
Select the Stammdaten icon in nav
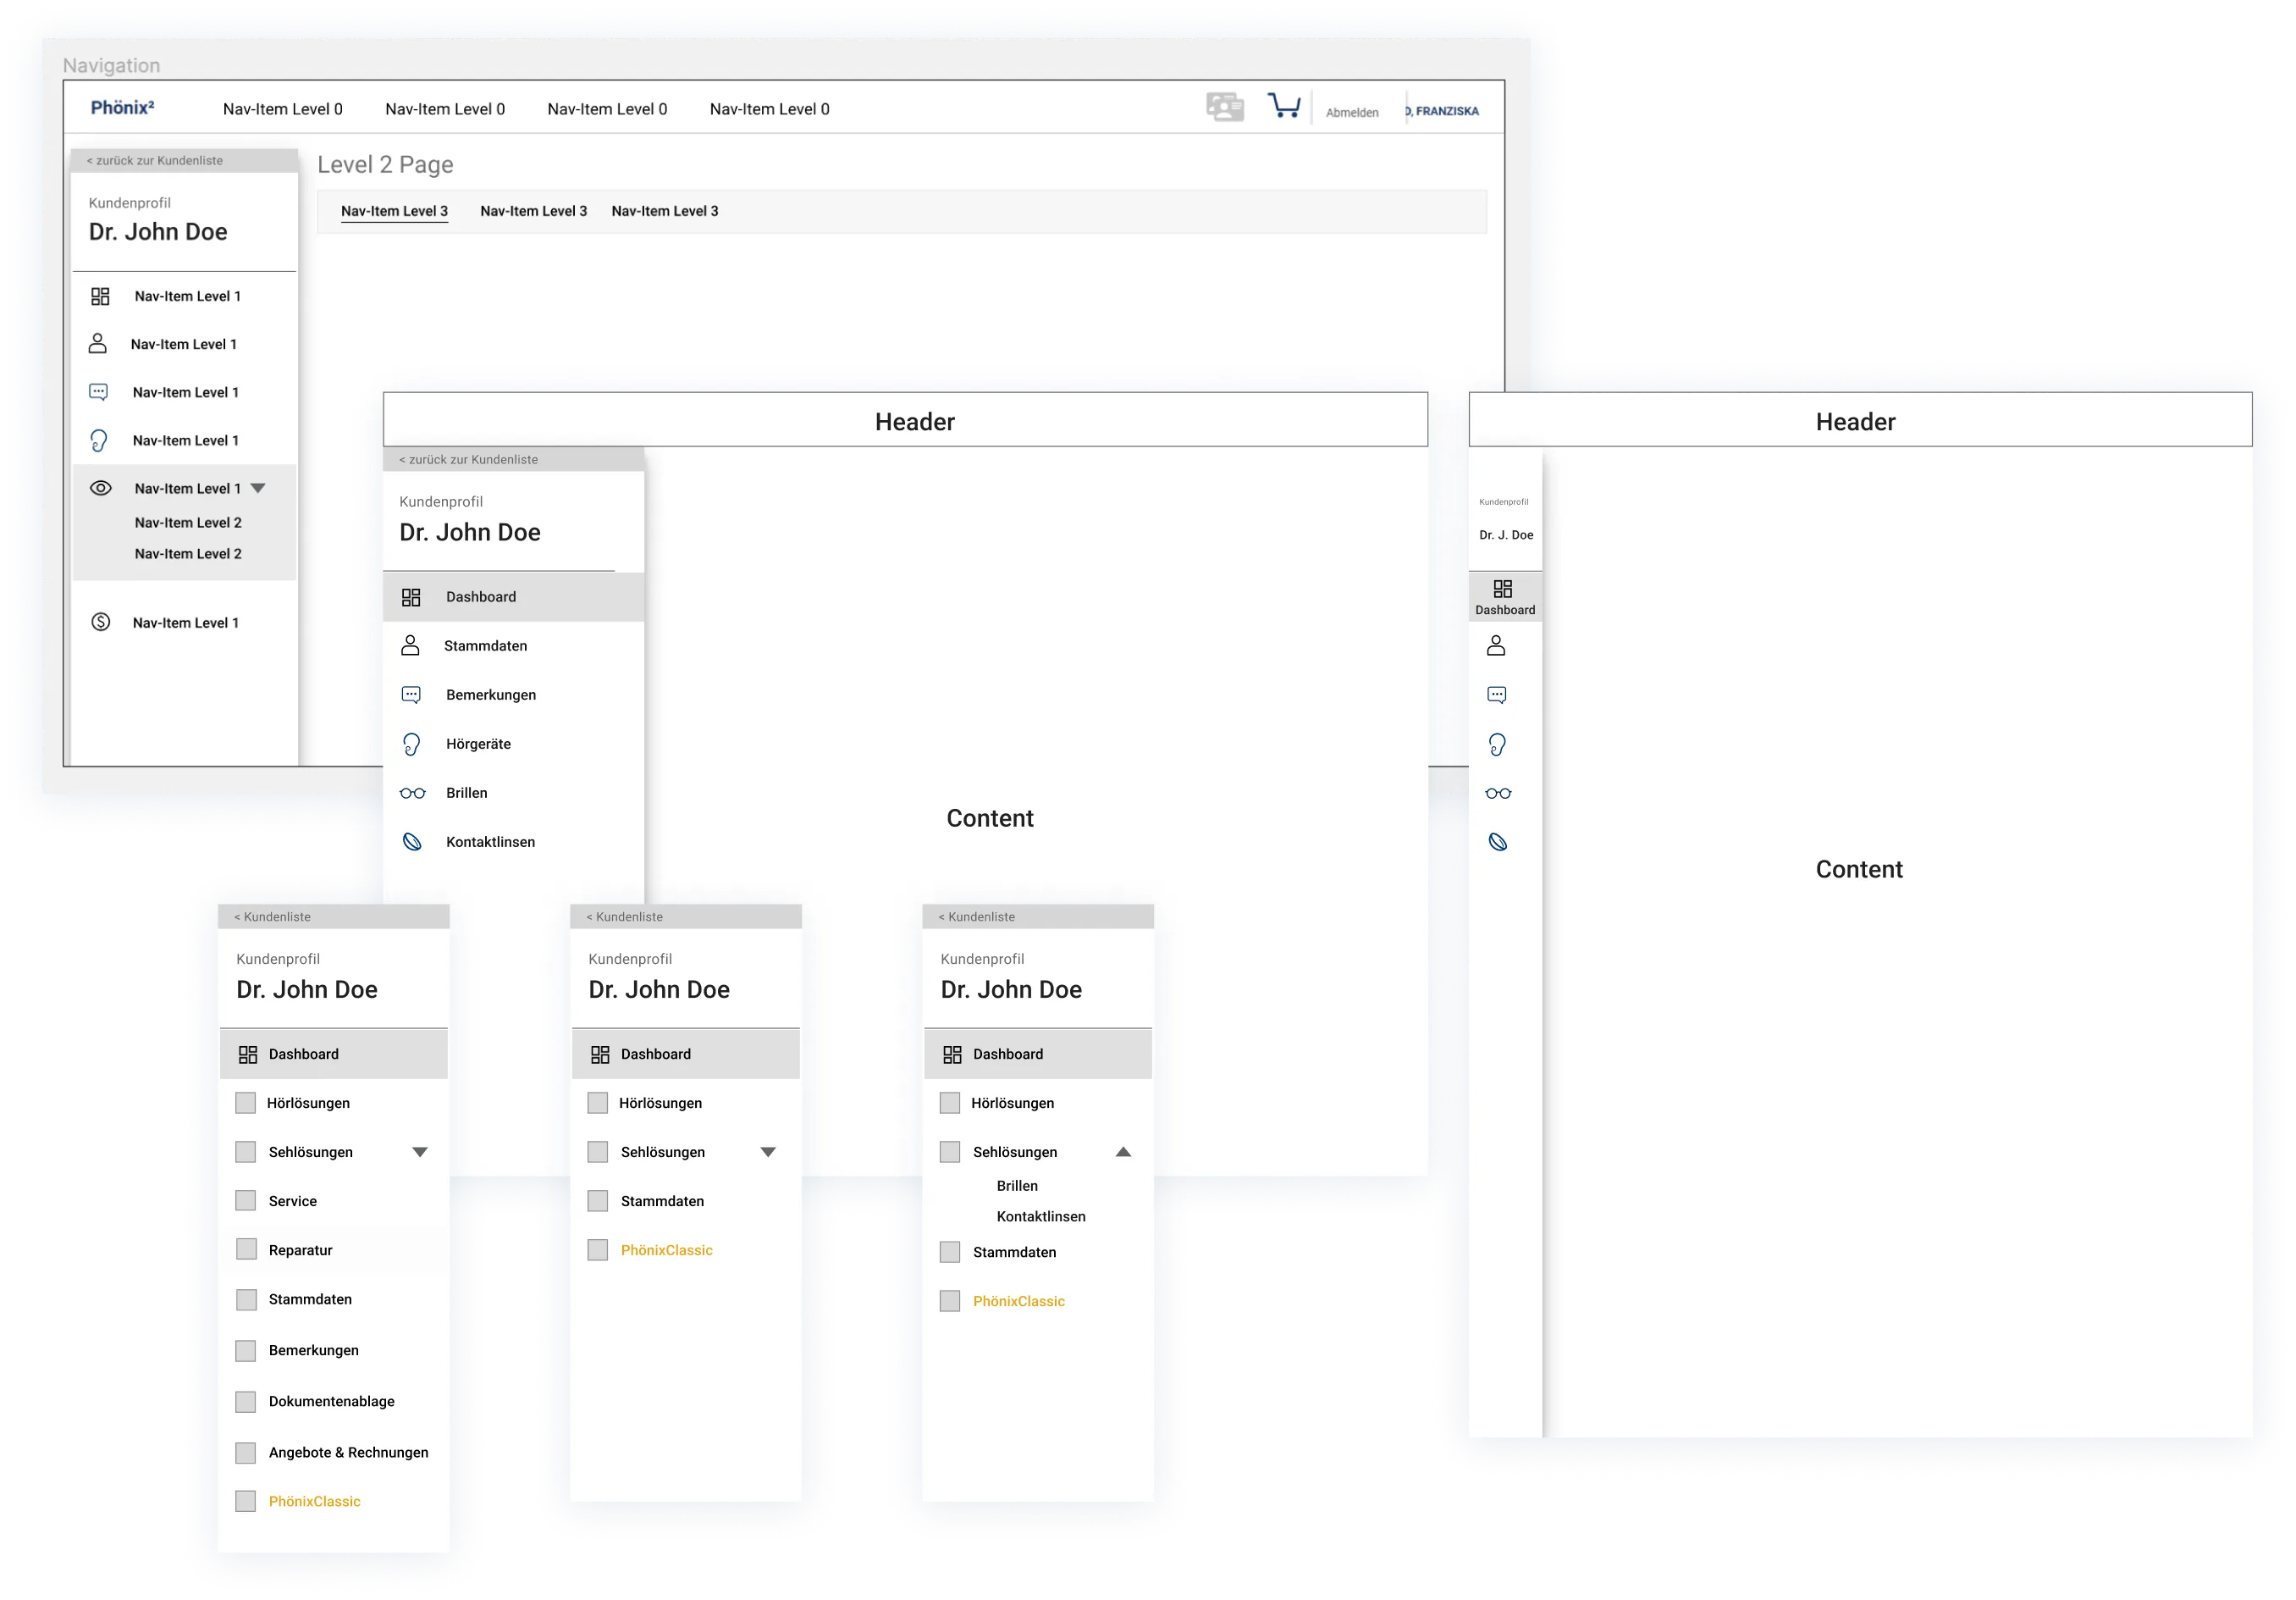pos(415,645)
